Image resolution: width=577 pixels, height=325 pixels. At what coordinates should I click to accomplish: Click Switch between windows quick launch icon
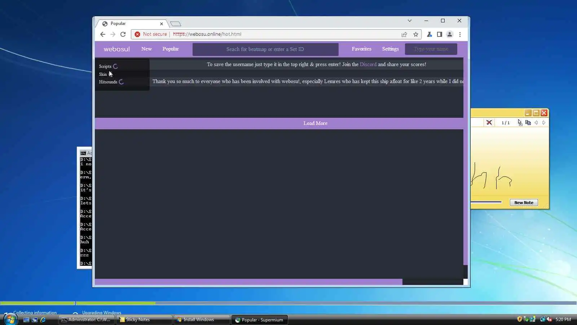[x=35, y=320]
